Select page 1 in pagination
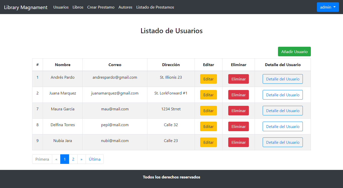This screenshot has height=188, width=343. point(65,159)
